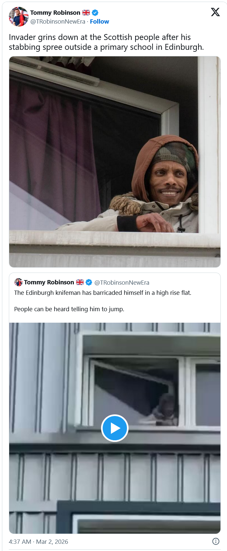Open the header's Tommy Robinson display name
This screenshot has height=551, width=227.
55,13
